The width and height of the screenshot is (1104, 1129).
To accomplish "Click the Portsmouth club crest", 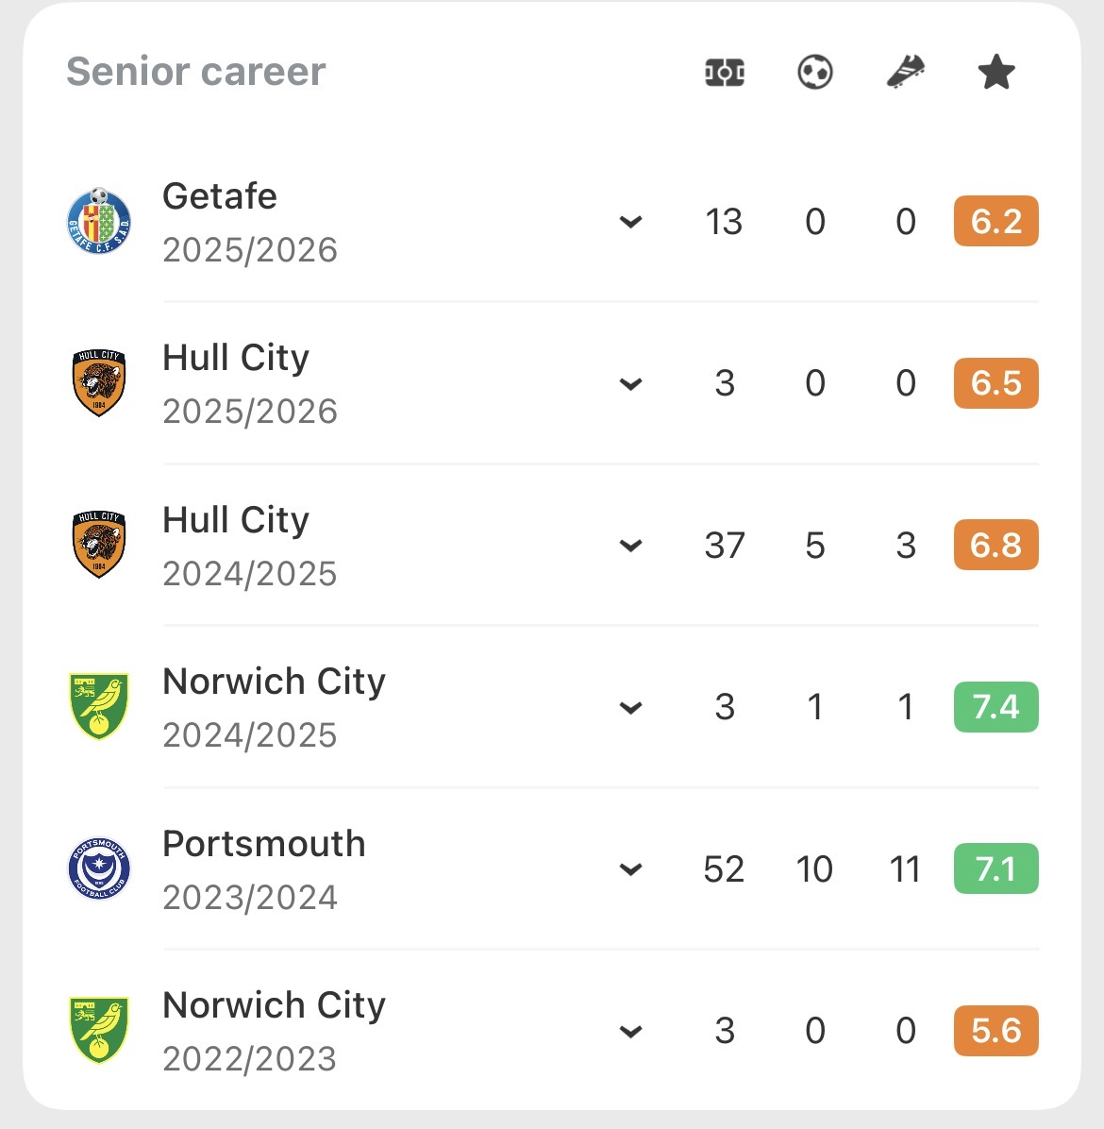I will [99, 868].
